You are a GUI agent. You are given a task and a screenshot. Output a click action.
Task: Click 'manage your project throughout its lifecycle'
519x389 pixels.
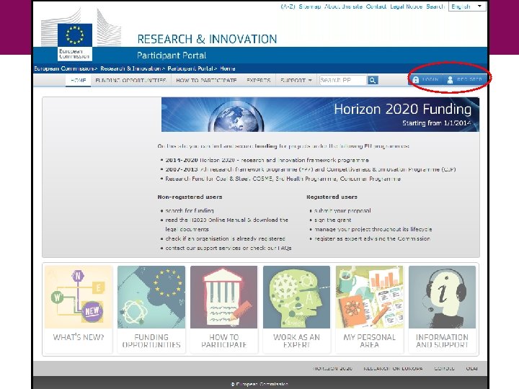[x=373, y=229]
